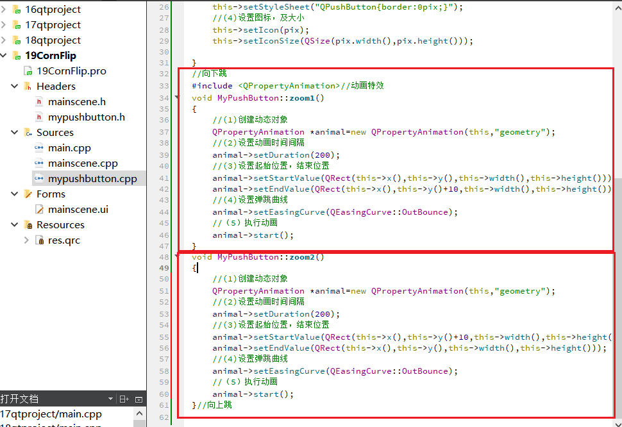Open mainscene.ui form file
Image resolution: width=622 pixels, height=427 pixels.
(78, 210)
